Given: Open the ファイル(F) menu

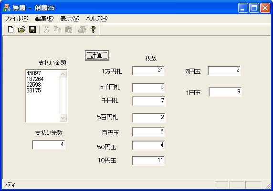Looking at the screenshot, I should click(16, 19).
